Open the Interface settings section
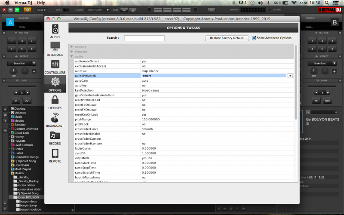The image size is (344, 215). [55, 49]
